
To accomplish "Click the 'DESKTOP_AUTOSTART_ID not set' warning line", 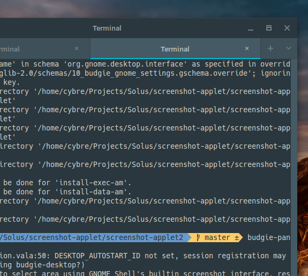I will point(143,256).
